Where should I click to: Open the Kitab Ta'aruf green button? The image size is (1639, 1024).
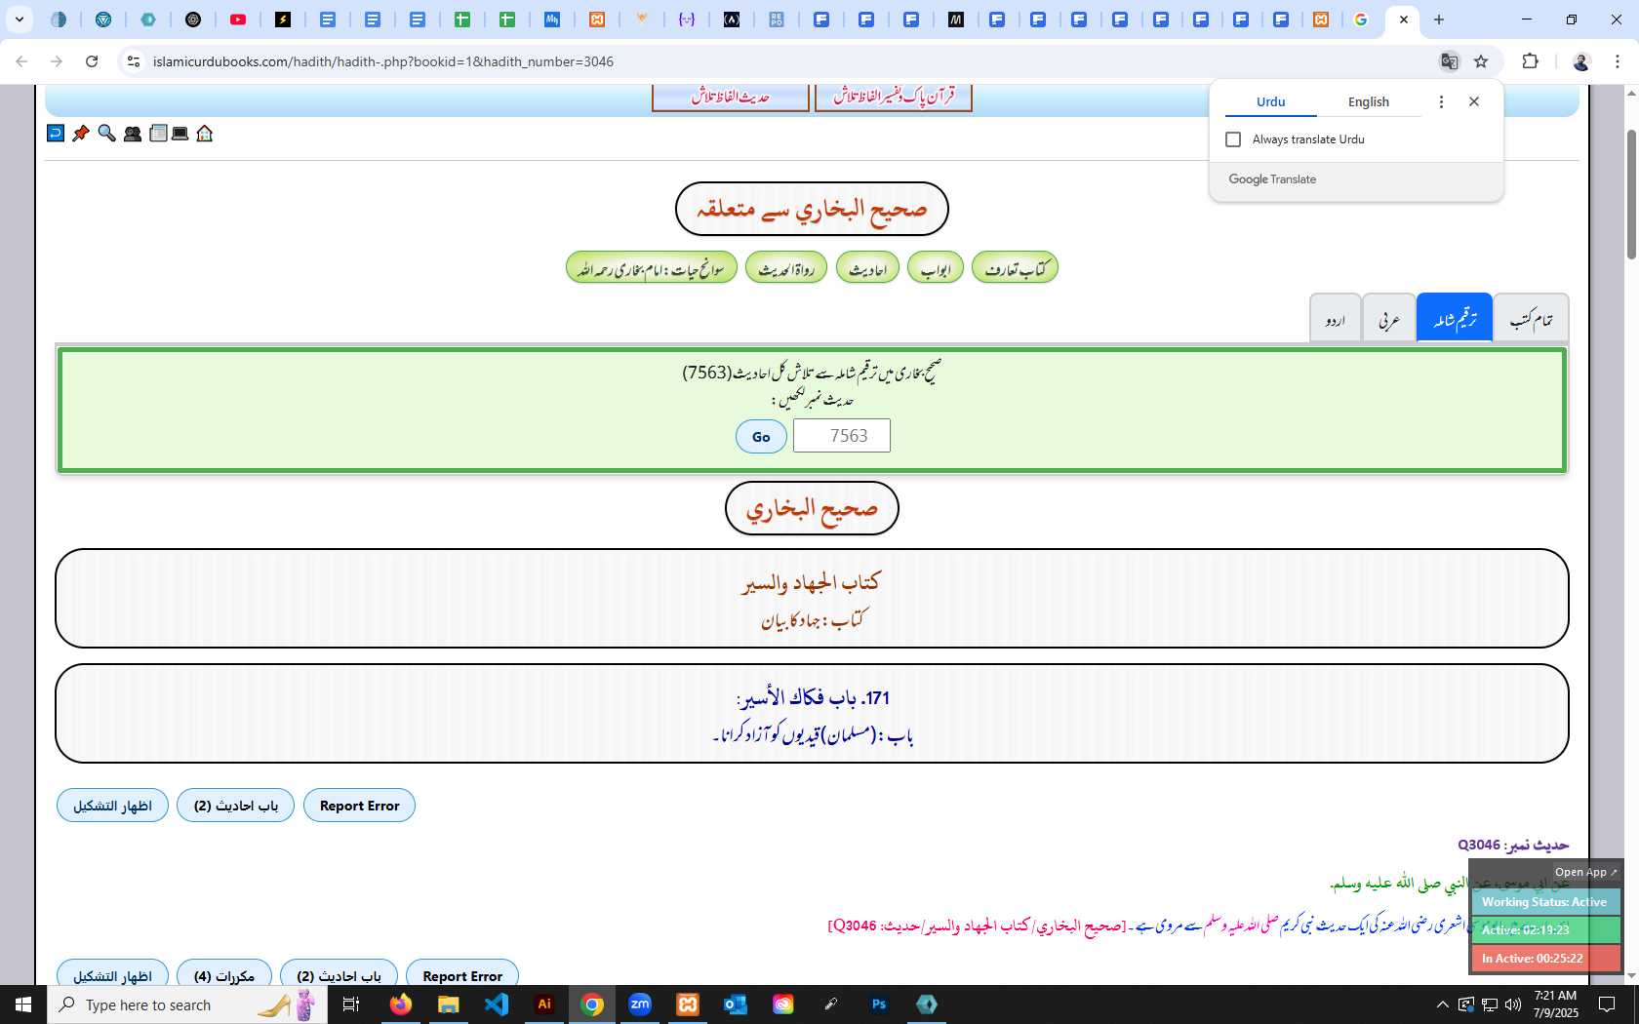1015,268
